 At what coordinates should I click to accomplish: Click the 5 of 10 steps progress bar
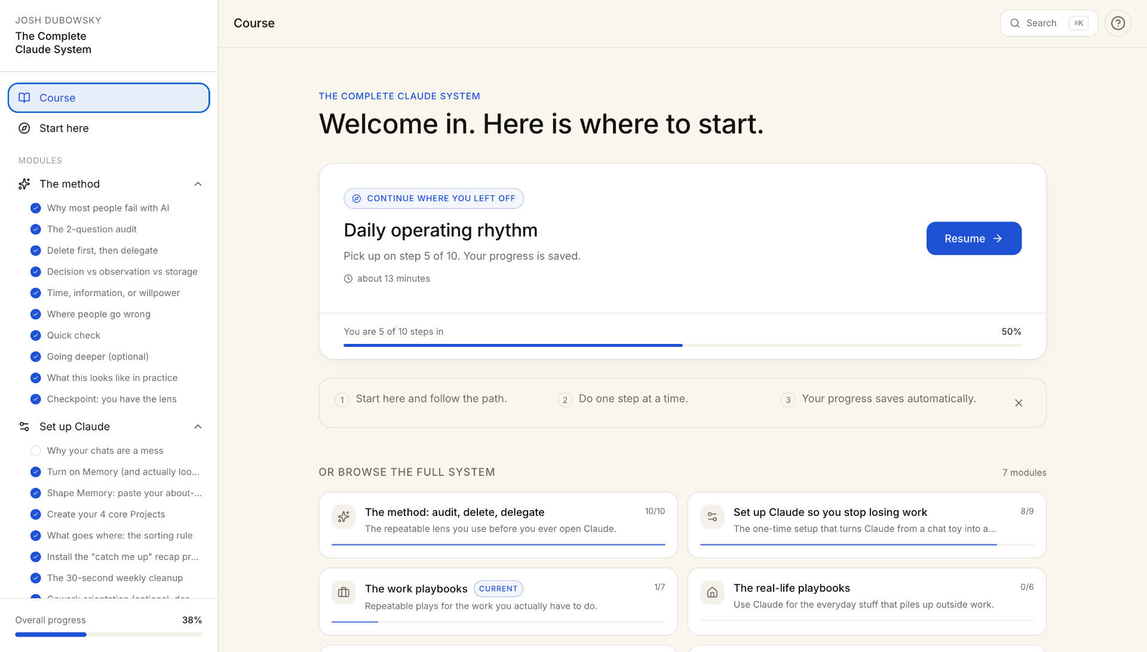tap(682, 345)
